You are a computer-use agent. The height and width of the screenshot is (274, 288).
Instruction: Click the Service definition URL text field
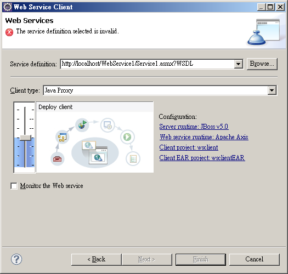(x=148, y=64)
